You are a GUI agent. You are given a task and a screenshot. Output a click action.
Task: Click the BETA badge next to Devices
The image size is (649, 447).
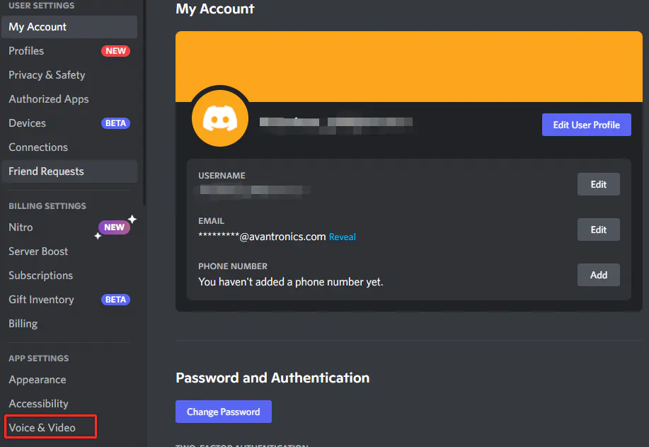115,123
